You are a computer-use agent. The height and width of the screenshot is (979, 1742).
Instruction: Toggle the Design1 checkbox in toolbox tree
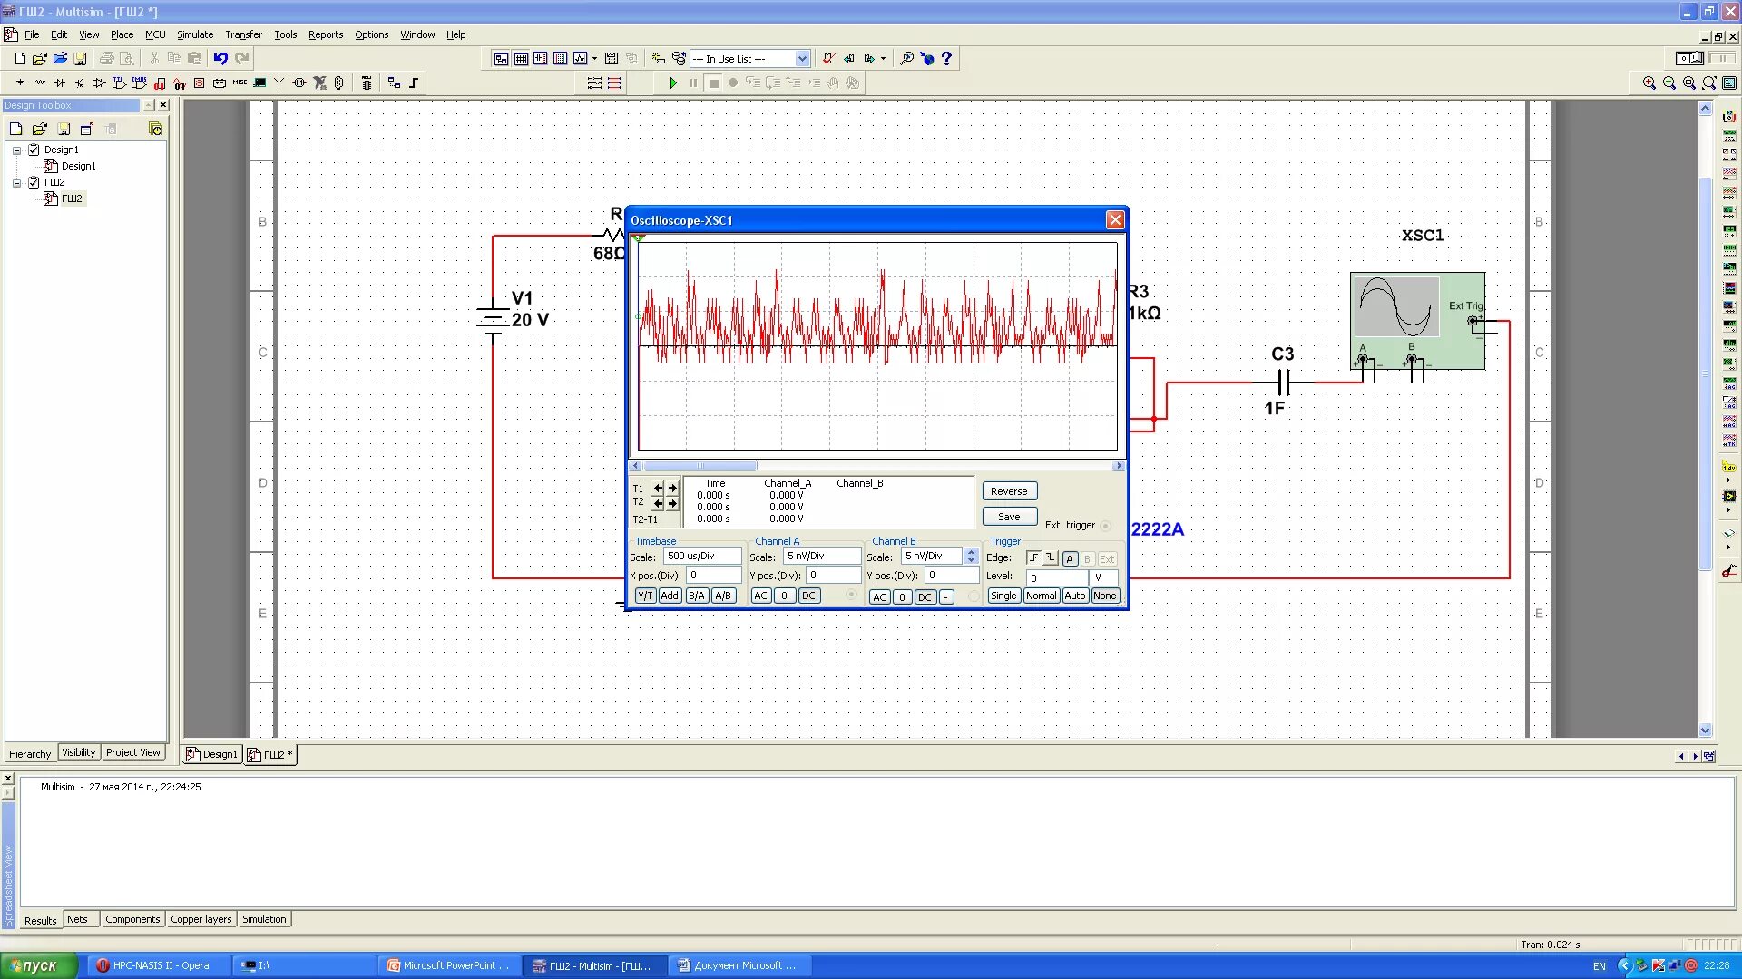tap(34, 150)
